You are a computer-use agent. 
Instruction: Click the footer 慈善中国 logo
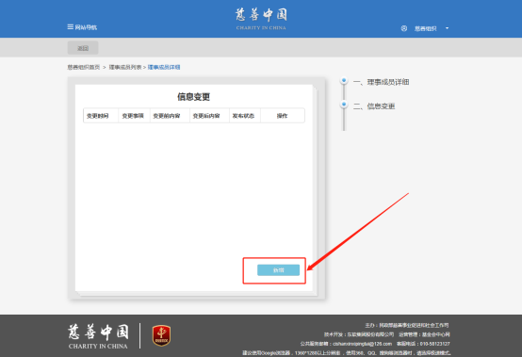click(98, 336)
